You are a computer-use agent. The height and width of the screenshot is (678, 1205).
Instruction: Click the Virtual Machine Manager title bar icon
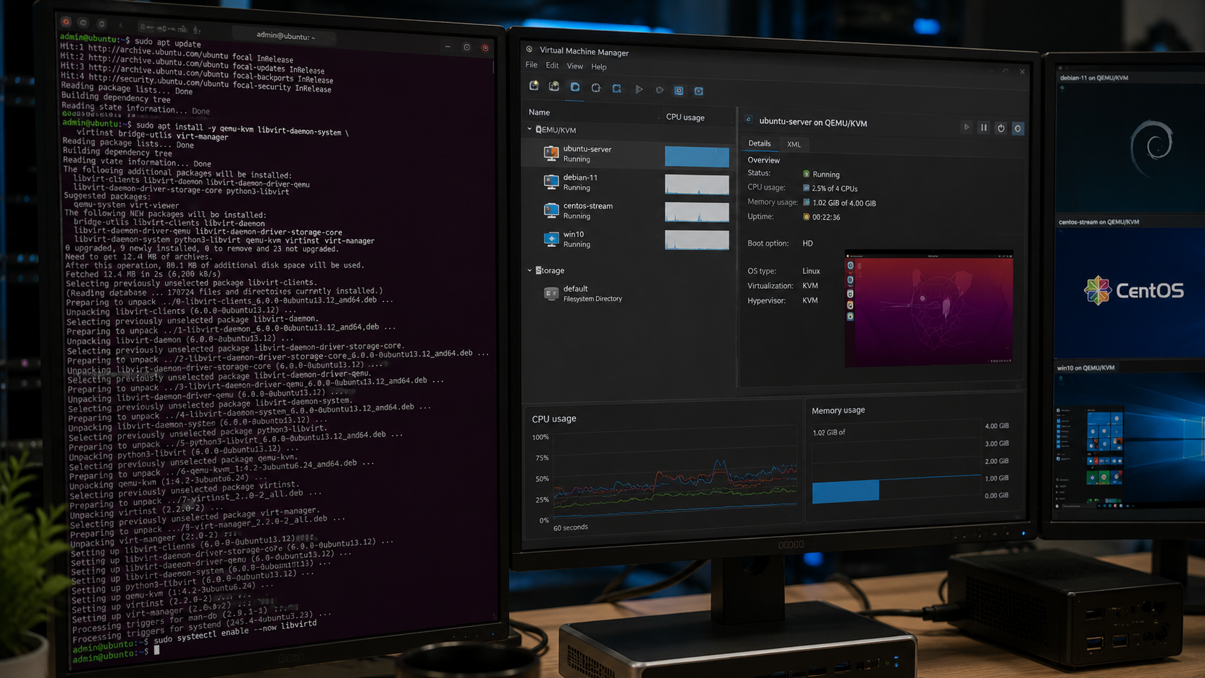tap(530, 50)
